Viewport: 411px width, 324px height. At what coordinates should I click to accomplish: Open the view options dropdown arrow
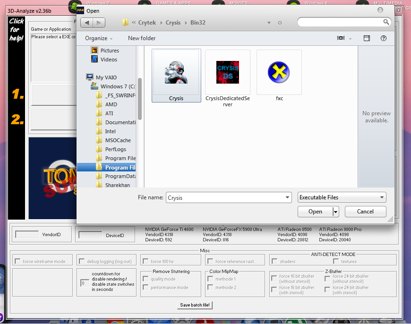tap(350, 39)
